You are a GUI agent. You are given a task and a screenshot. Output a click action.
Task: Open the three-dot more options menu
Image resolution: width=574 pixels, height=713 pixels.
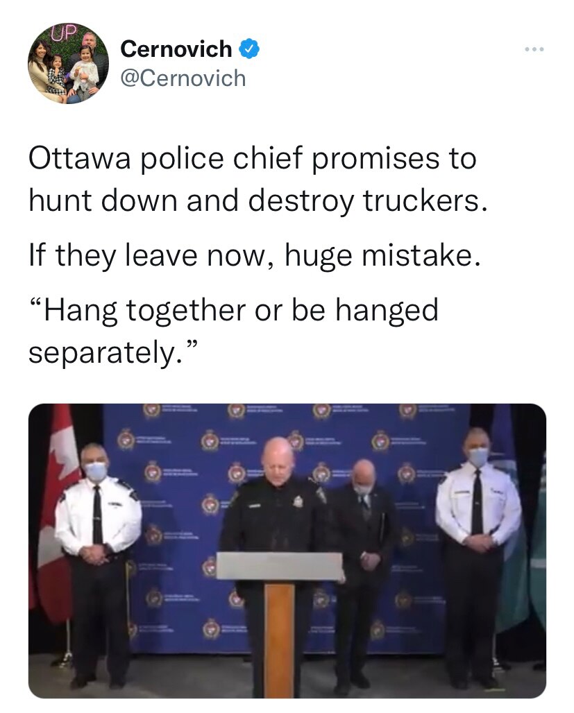click(534, 50)
